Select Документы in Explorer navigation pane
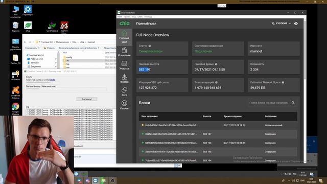This screenshot has height=184, width=327. [36, 66]
